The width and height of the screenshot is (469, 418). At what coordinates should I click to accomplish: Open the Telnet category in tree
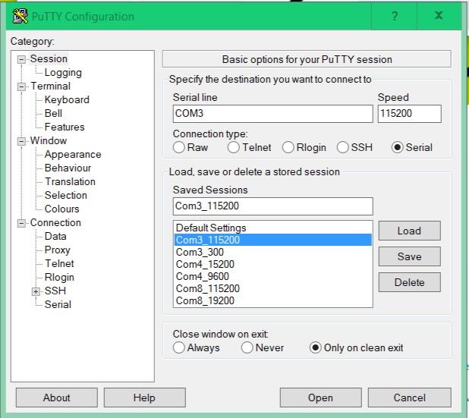click(x=59, y=264)
